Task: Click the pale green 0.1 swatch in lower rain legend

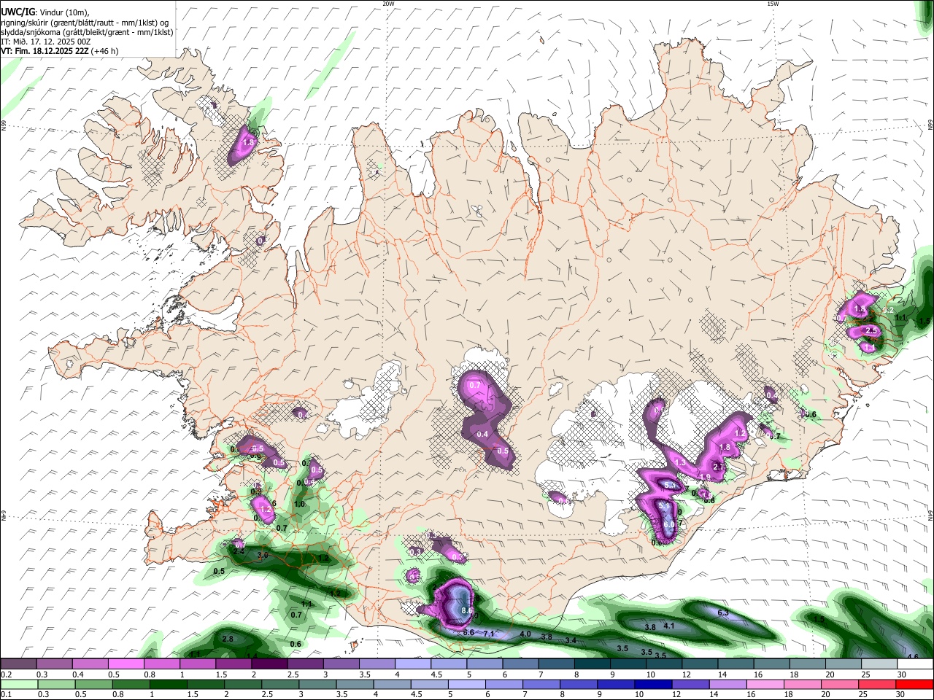Action: 18,684
